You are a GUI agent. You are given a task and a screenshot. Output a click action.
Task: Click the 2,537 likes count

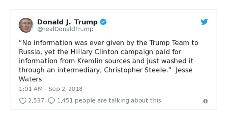36,101
